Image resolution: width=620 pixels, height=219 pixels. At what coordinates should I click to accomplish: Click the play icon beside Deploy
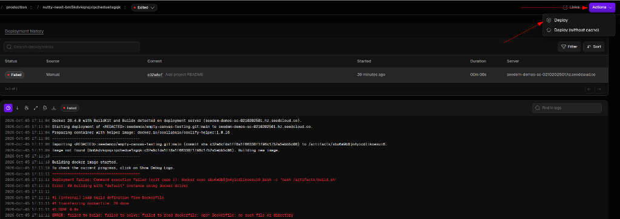coord(549,20)
